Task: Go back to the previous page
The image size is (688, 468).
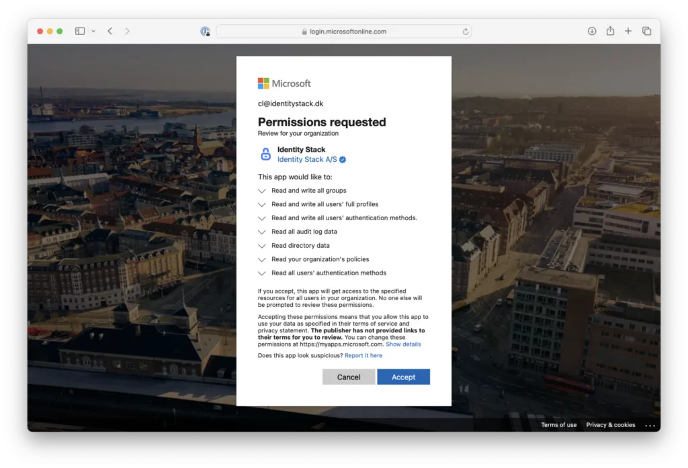Action: tap(110, 31)
